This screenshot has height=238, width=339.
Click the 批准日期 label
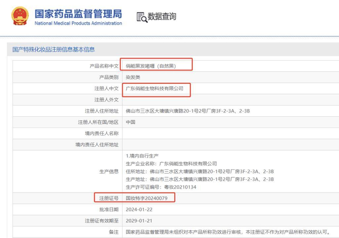coord(109,209)
